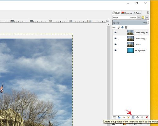Merge down with the merge layer icon
158x126 pixels.
point(142,117)
